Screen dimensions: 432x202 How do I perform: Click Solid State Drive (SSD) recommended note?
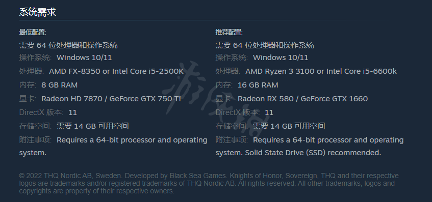coord(313,153)
